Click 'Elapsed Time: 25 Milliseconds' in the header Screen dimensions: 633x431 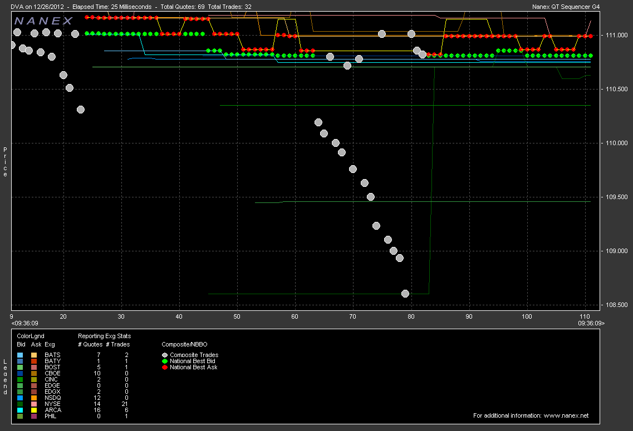[112, 7]
